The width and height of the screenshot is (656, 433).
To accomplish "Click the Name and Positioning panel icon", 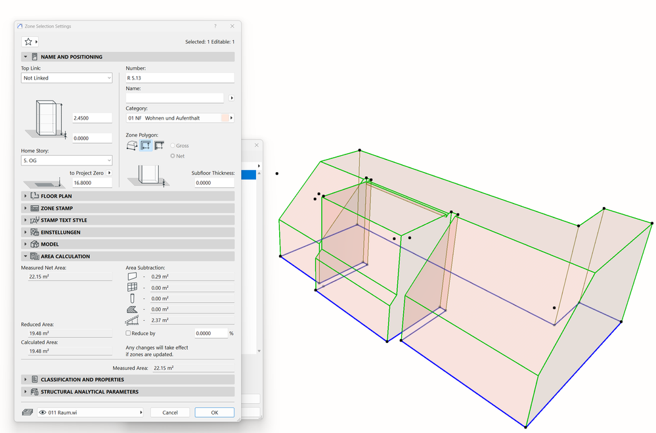I will click(x=35, y=57).
